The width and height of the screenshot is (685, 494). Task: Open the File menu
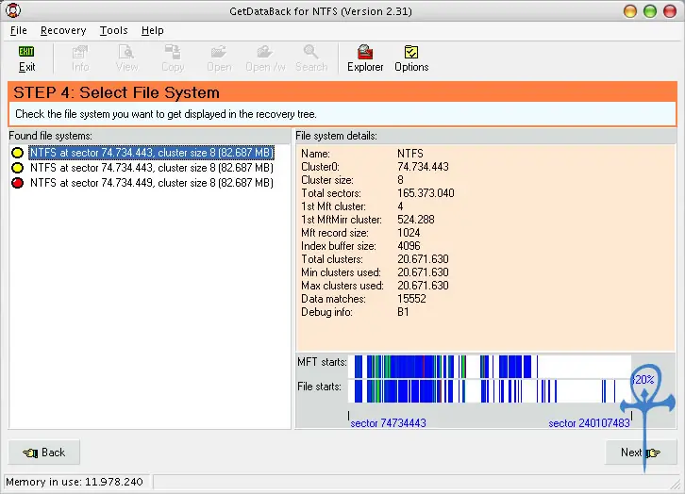pos(18,30)
